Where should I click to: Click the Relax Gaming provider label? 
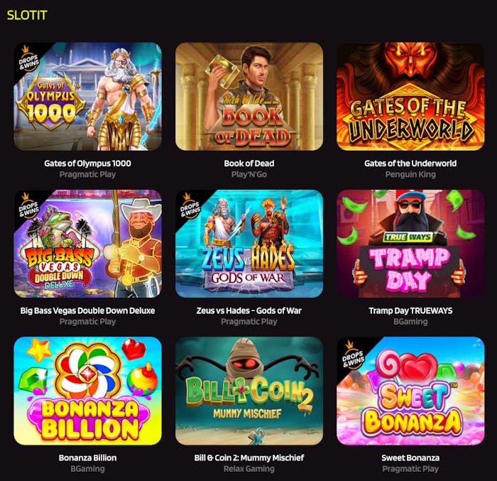pyautogui.click(x=249, y=469)
